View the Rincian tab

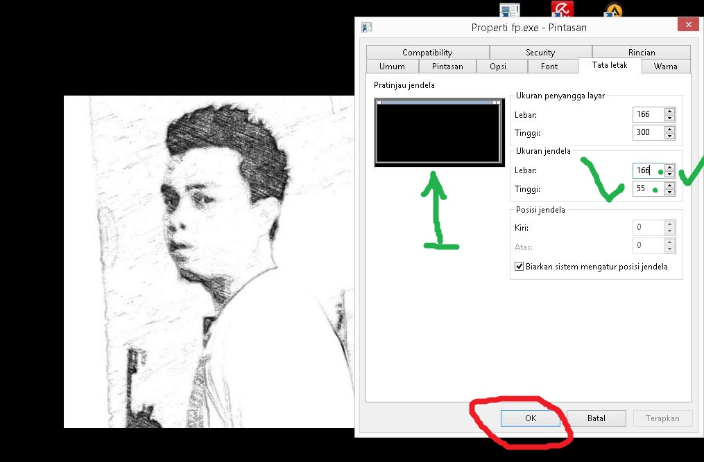pos(641,51)
